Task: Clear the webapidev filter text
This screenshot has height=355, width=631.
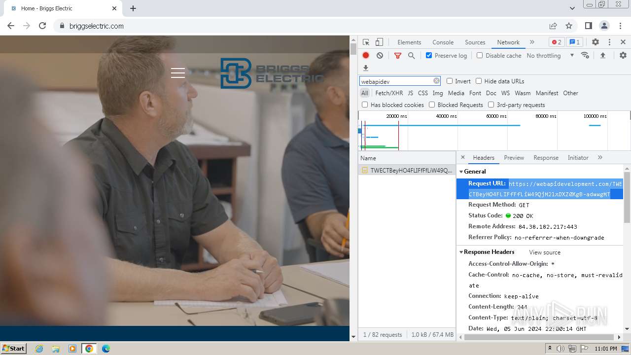Action: click(x=436, y=81)
